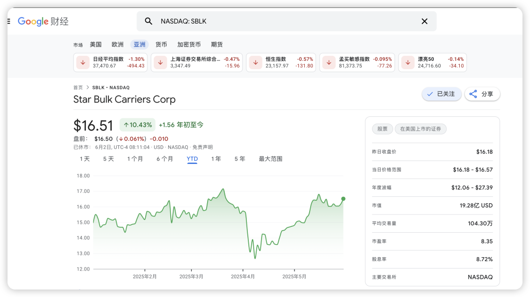Click the green up arrow beside 10.43%

click(x=126, y=125)
